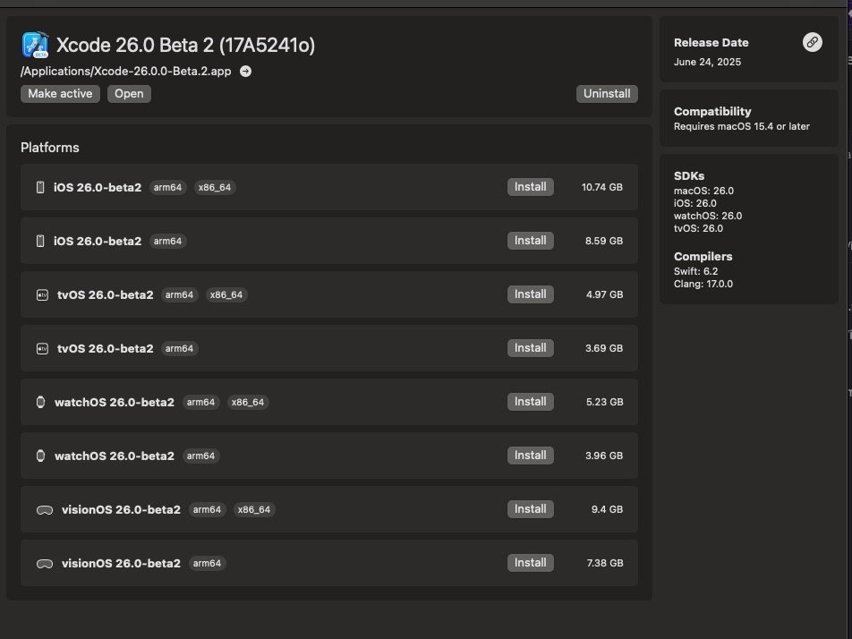Install visionOS 26.0-beta2 arm64 7.38 GB
852x639 pixels.
[x=531, y=563]
